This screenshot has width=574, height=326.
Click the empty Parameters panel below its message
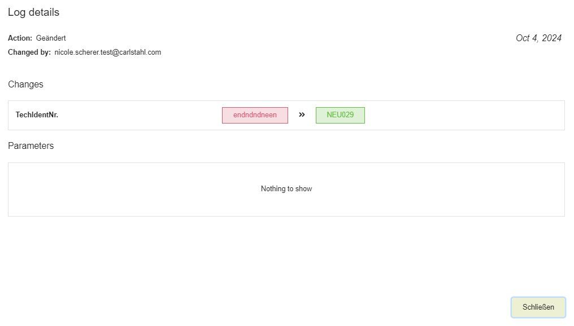coord(286,206)
